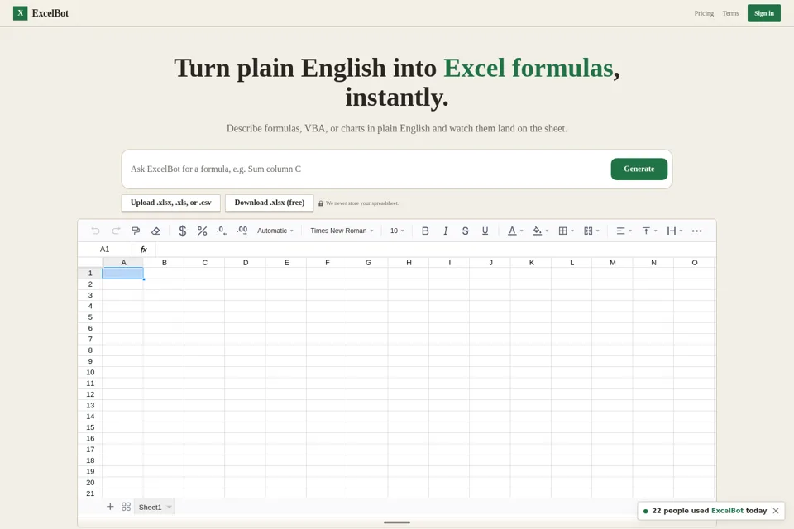Expand the Sheet1 tab dropdown arrow
This screenshot has width=794, height=529.
point(169,507)
